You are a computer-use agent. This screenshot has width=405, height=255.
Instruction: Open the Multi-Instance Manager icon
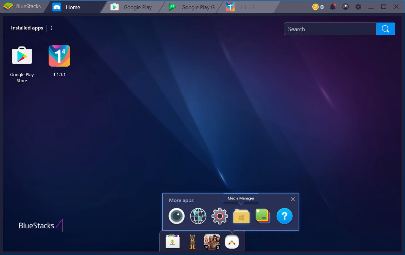point(263,216)
